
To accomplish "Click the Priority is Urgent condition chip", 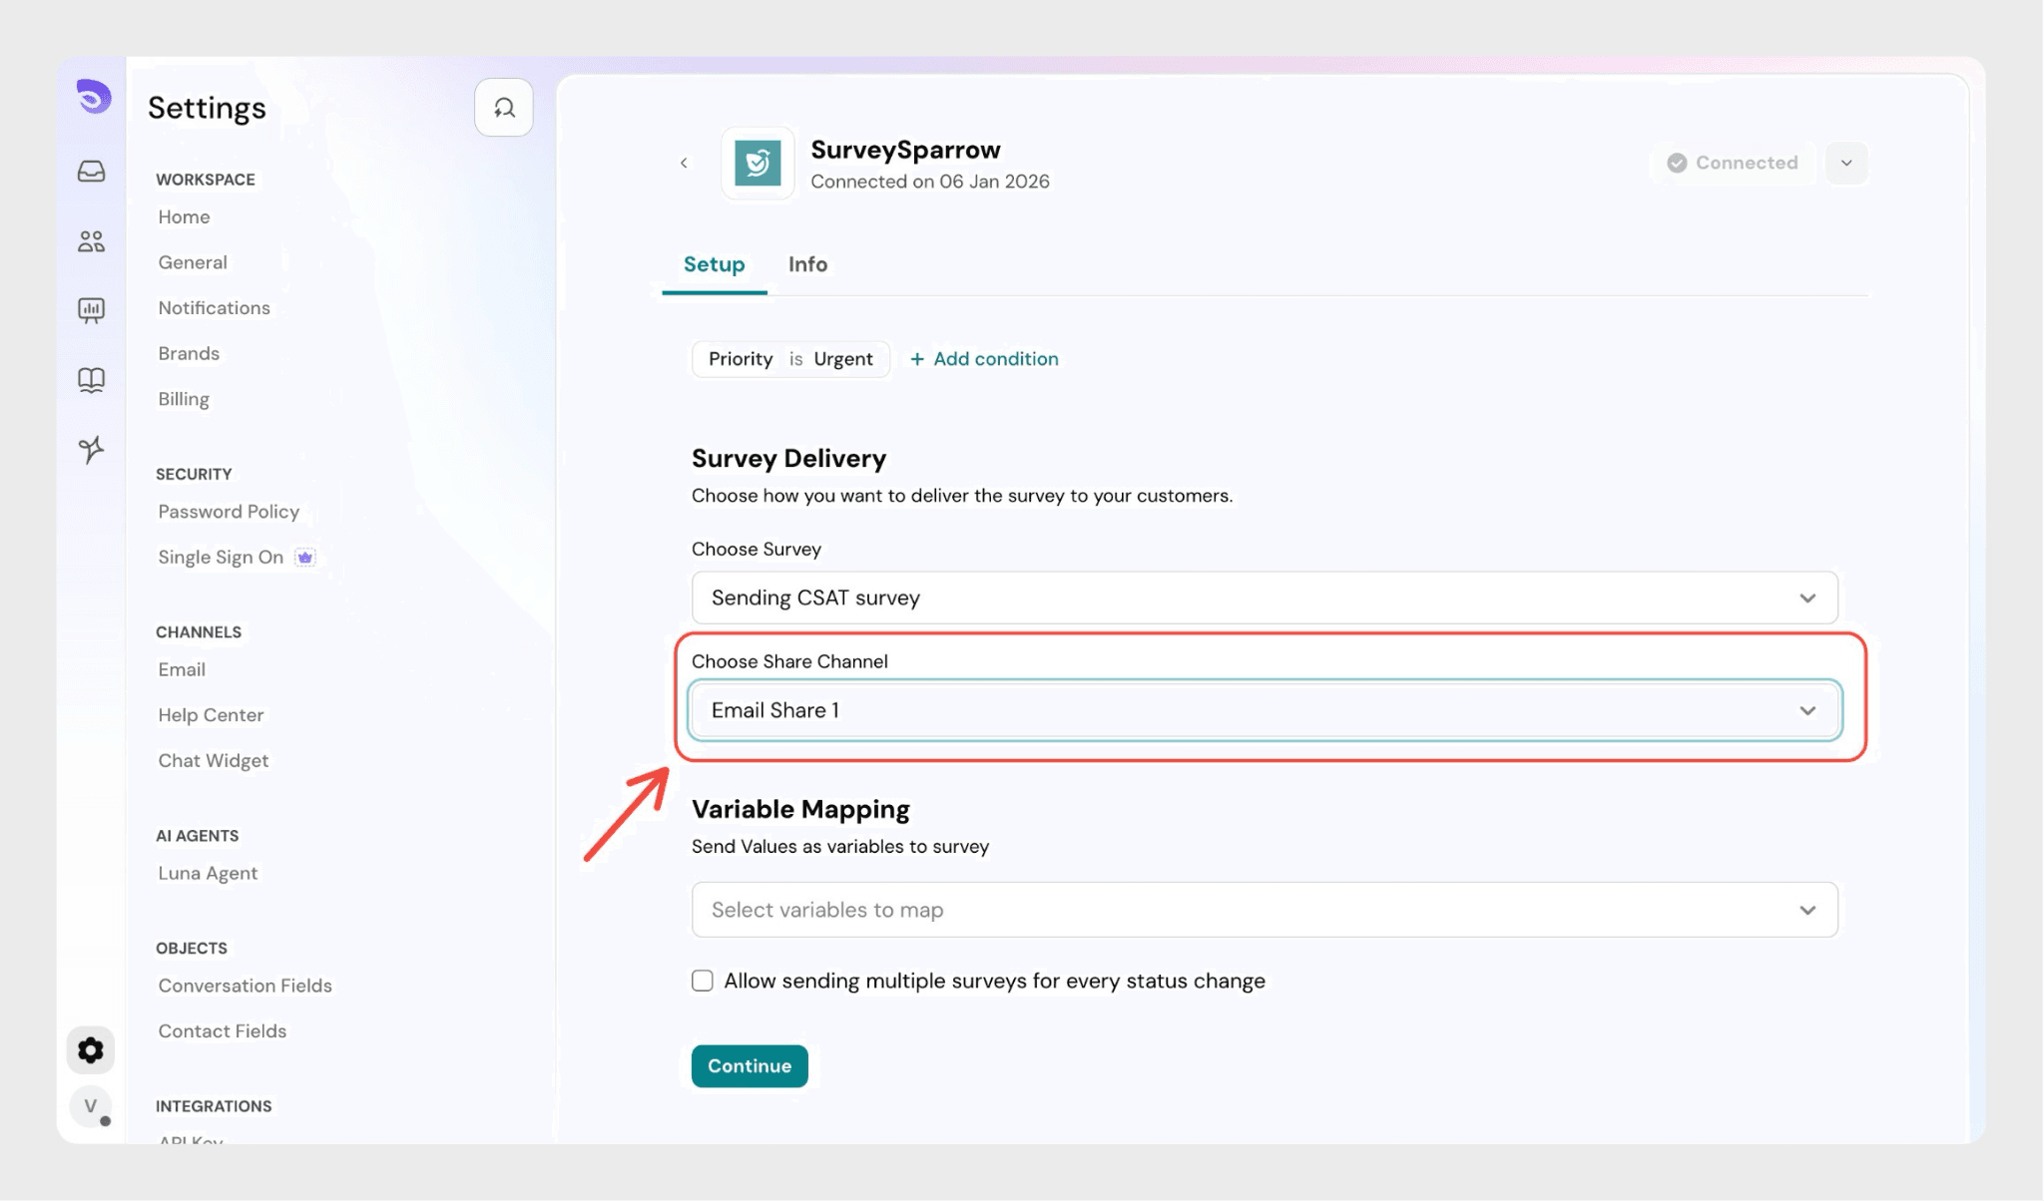I will pyautogui.click(x=790, y=359).
